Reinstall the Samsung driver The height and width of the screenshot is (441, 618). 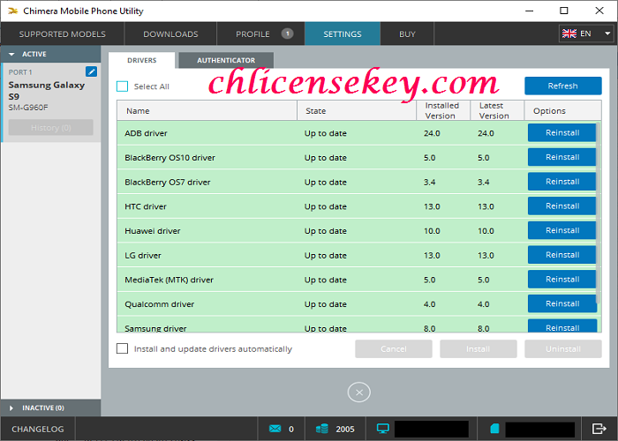[562, 326]
